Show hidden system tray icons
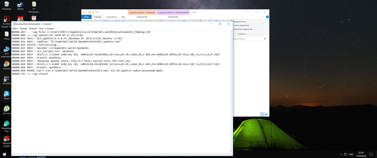377x158 pixels. (x=341, y=154)
